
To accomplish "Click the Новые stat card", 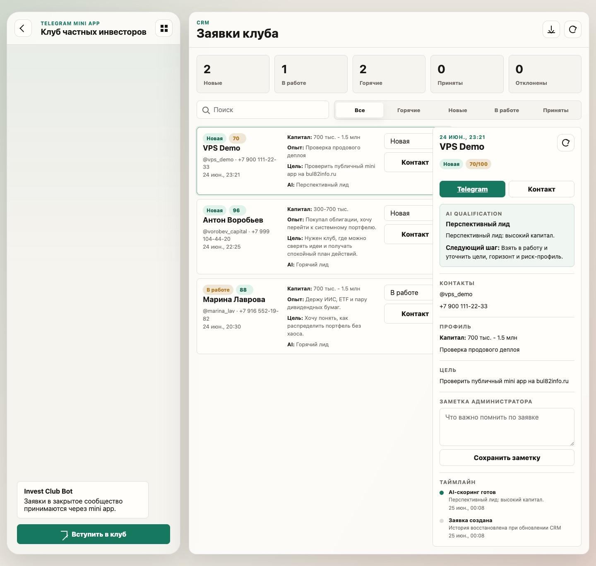I will (233, 74).
